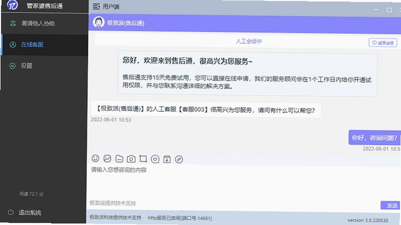This screenshot has height=225, width=401.
Task: Click the 极致派(售后通) header name
Action: click(126, 23)
